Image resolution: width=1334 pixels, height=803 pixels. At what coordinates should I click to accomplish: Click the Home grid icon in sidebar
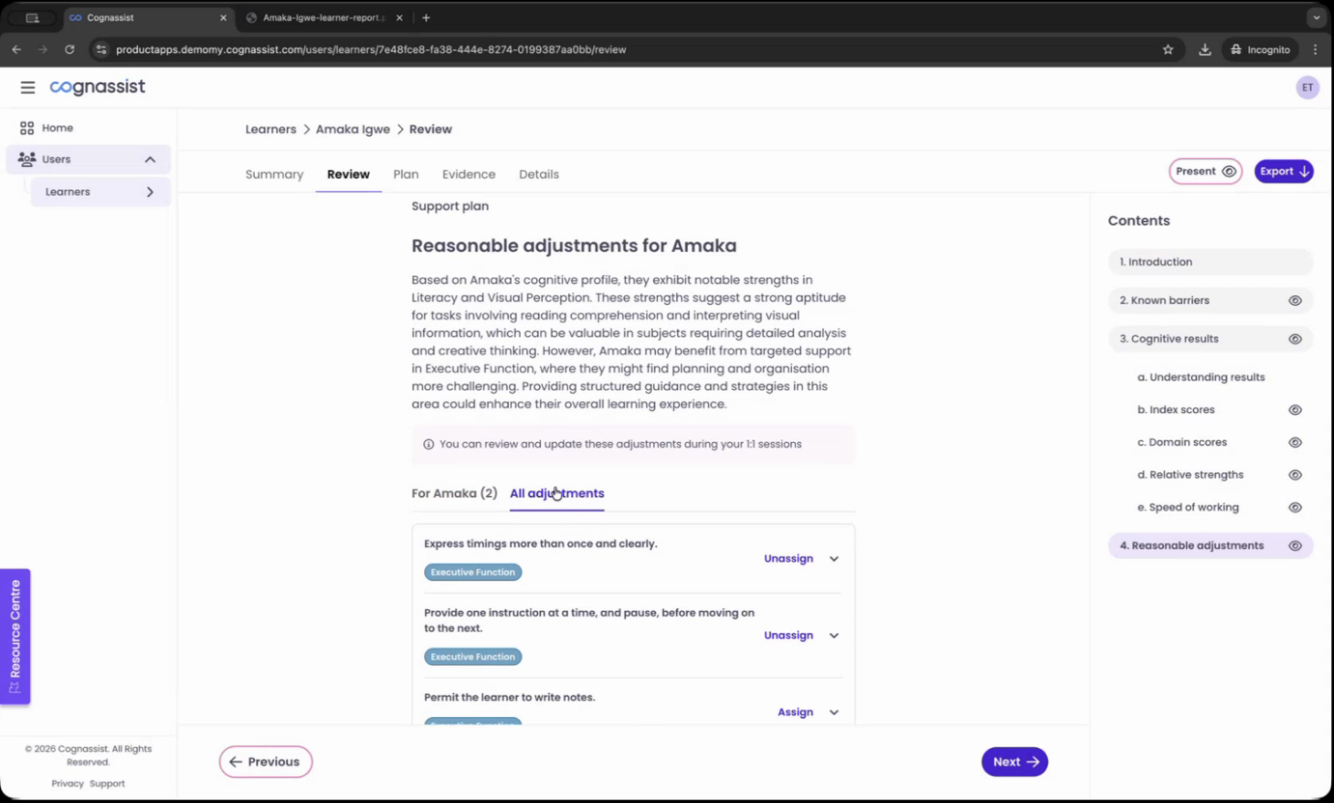[27, 128]
